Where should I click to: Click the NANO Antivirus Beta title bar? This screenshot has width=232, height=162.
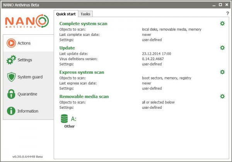116,5
